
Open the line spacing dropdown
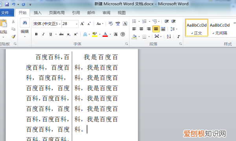(x=174, y=29)
